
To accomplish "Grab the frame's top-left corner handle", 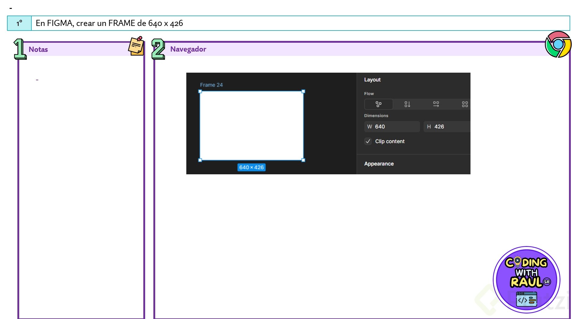I will click(200, 92).
